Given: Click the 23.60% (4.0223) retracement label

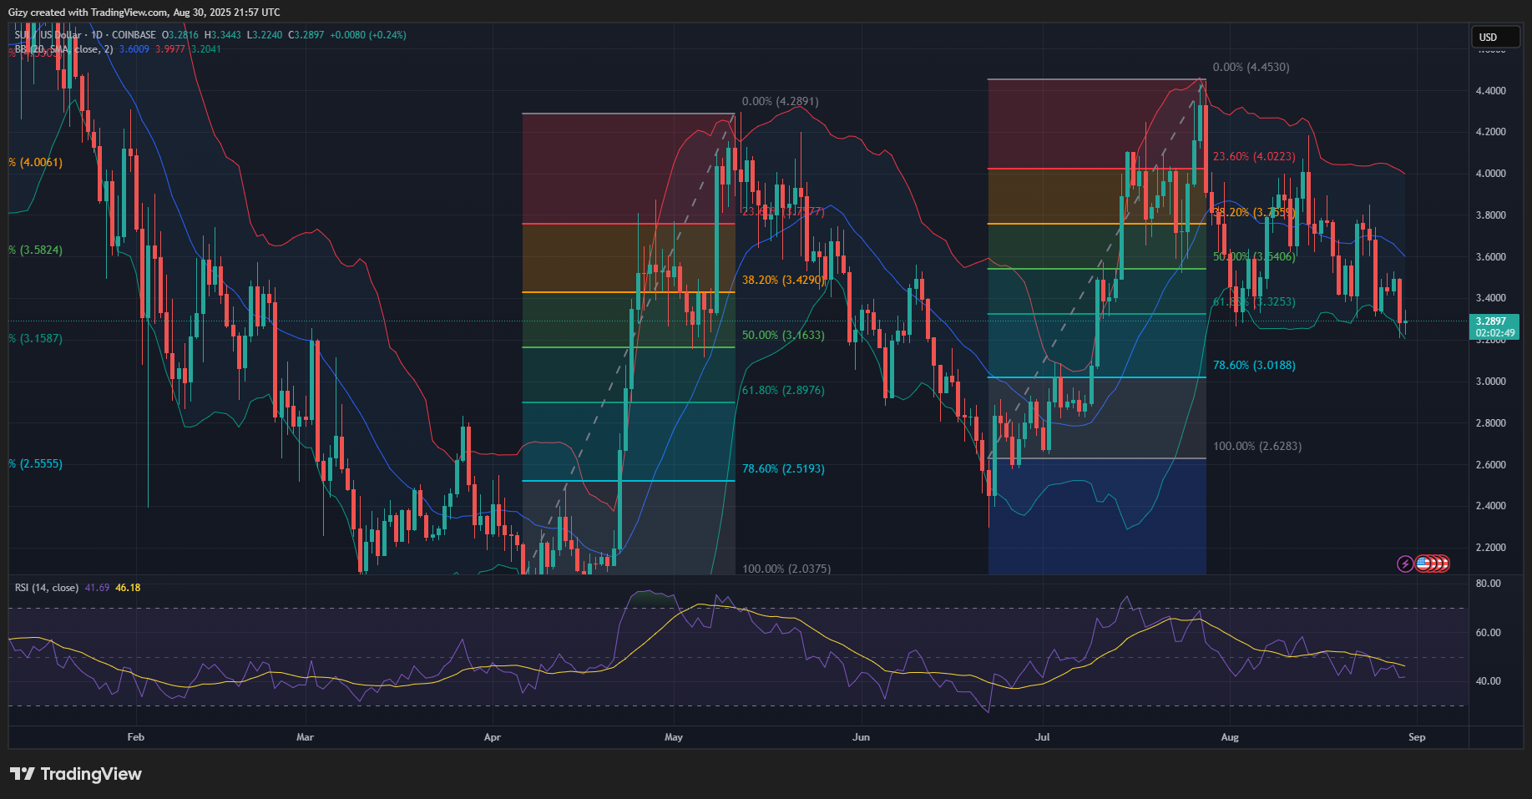Looking at the screenshot, I should (1254, 156).
